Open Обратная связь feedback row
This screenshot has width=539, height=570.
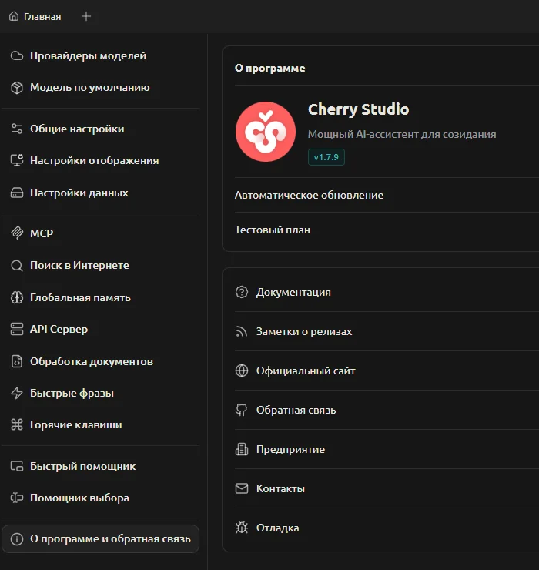296,411
